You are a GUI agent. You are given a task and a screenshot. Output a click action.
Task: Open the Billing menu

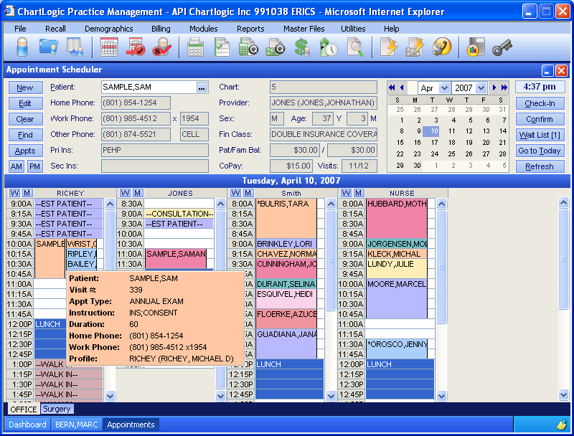[161, 29]
